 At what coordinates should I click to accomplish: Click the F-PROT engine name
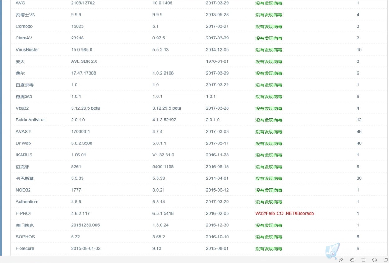24,213
